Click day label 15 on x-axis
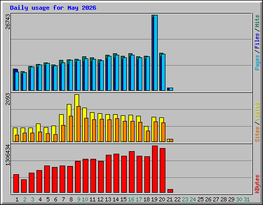Viewport: 263px width, 205px height. coord(123,199)
